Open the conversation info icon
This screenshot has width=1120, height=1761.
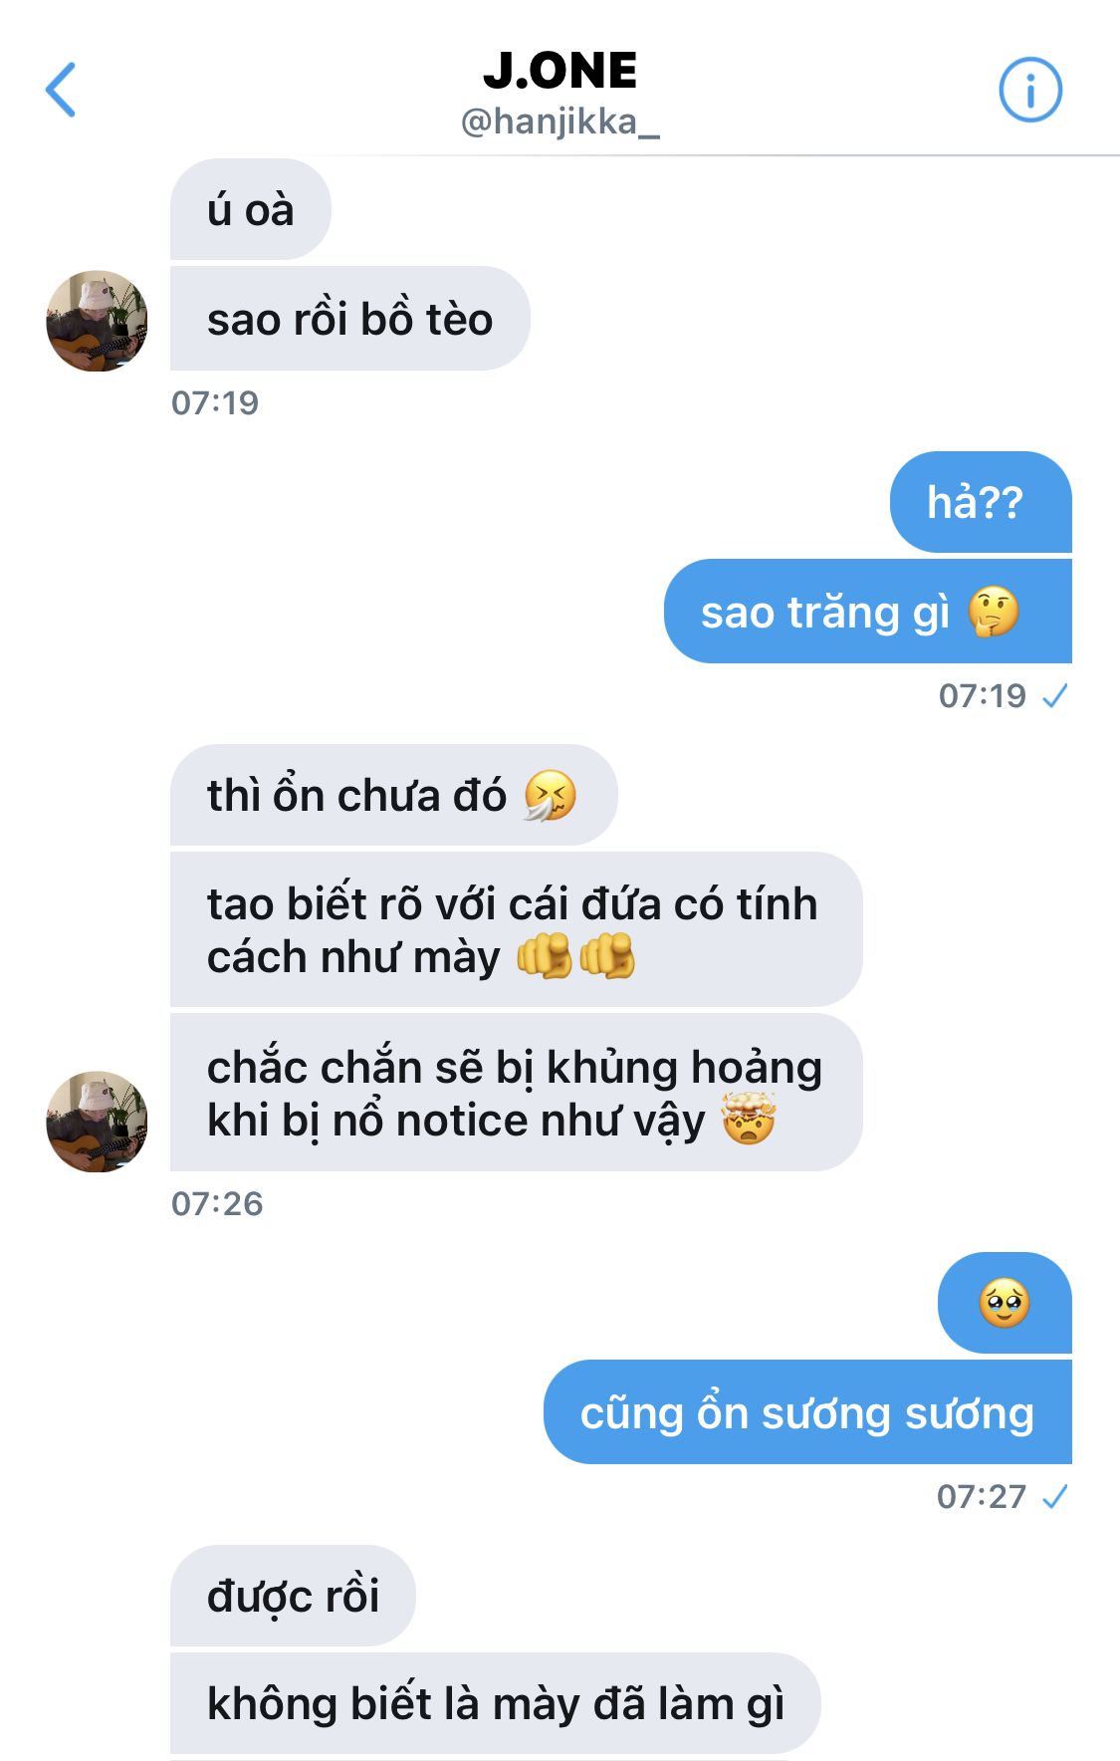(x=1030, y=90)
